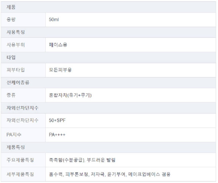Image resolution: width=218 pixels, height=183 pixels.
Task: Select the 사용특징 section header
Action: pos(15,32)
